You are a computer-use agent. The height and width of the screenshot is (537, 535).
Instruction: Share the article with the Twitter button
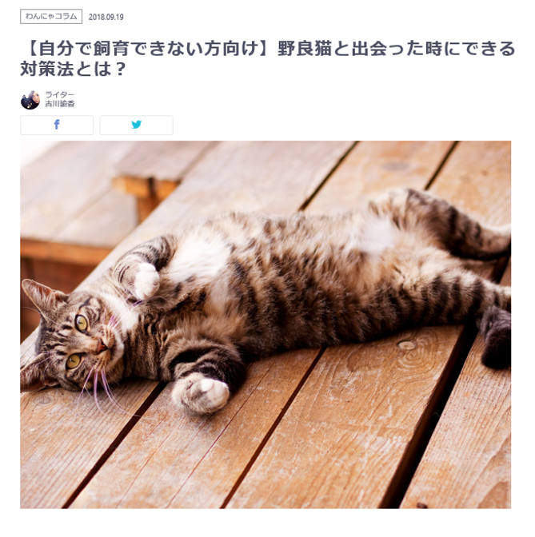(137, 125)
